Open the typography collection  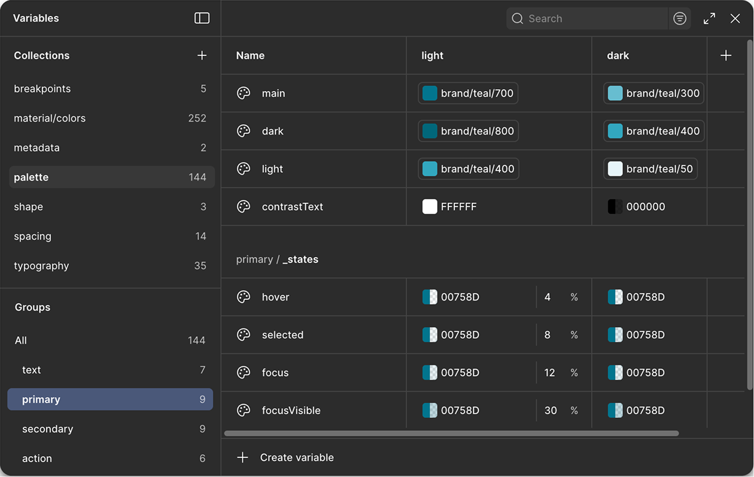point(41,266)
